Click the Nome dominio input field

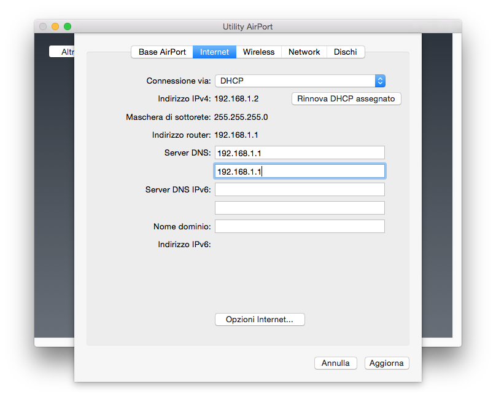pyautogui.click(x=300, y=226)
